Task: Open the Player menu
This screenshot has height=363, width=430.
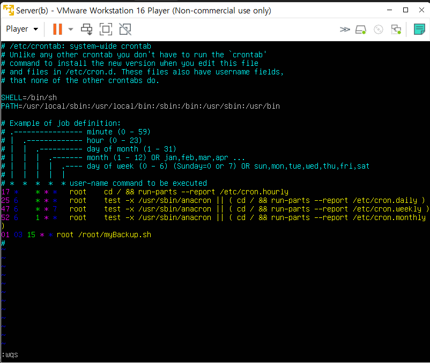Action: click(x=22, y=29)
